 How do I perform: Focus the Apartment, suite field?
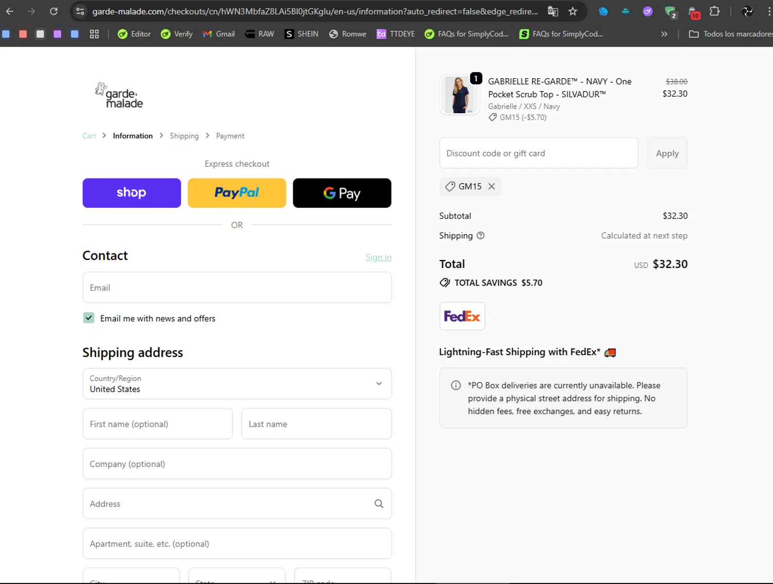click(237, 544)
